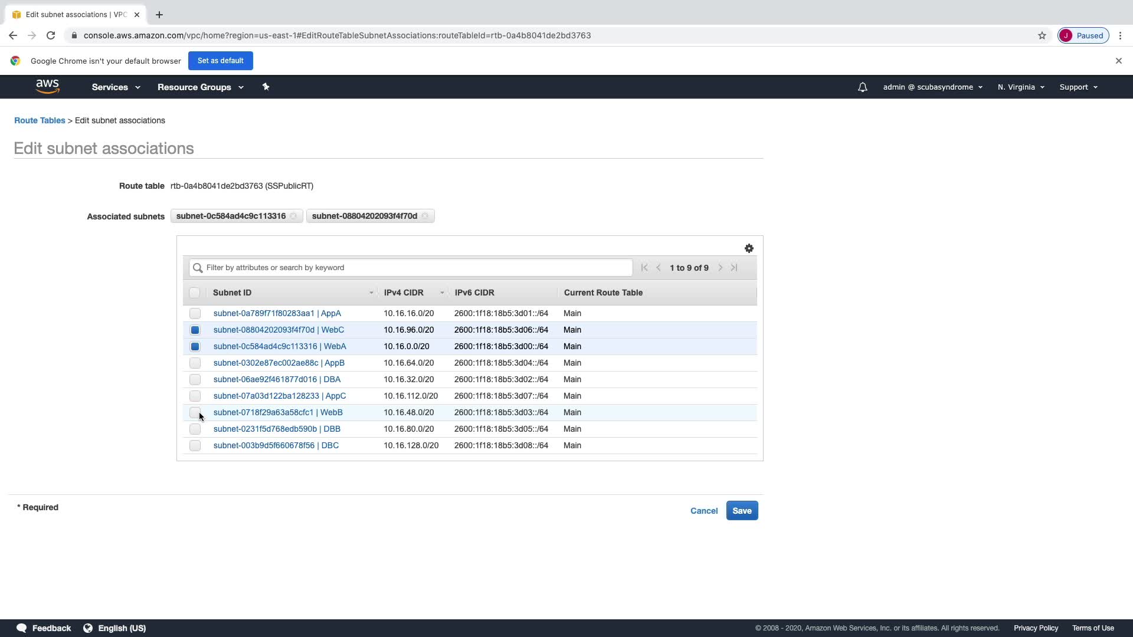Screen dimensions: 1133x637
Task: Open the N. Virginia region dropdown
Action: [x=1021, y=87]
